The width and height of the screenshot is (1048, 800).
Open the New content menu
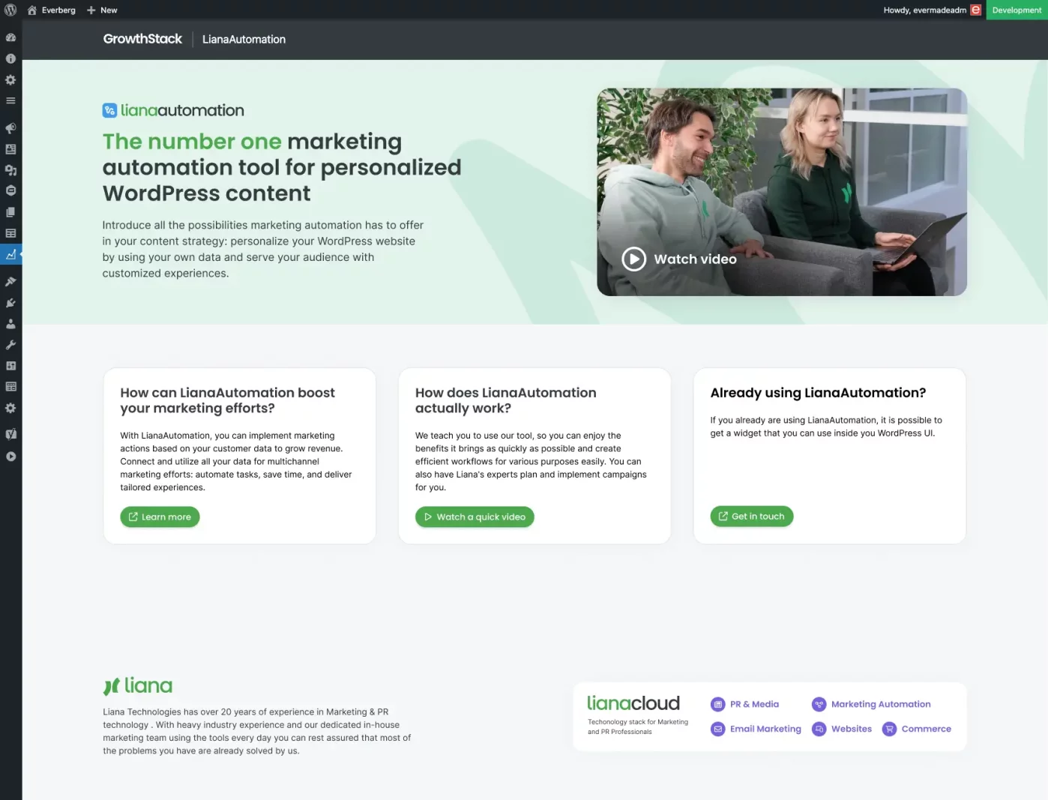point(102,10)
